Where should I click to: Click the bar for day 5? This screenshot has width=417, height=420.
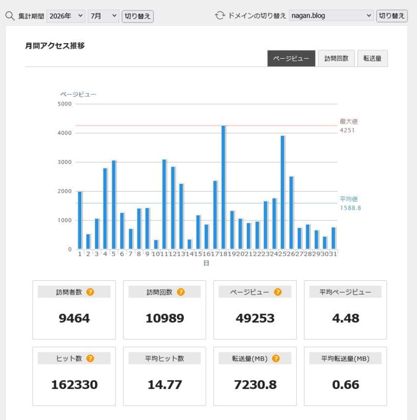point(113,205)
